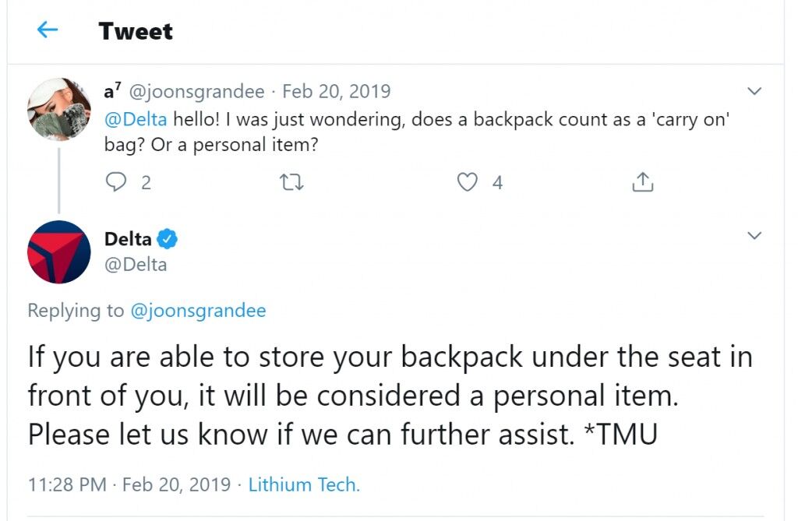The height and width of the screenshot is (521, 798).
Task: Click the like count 4
Action: coord(497,183)
